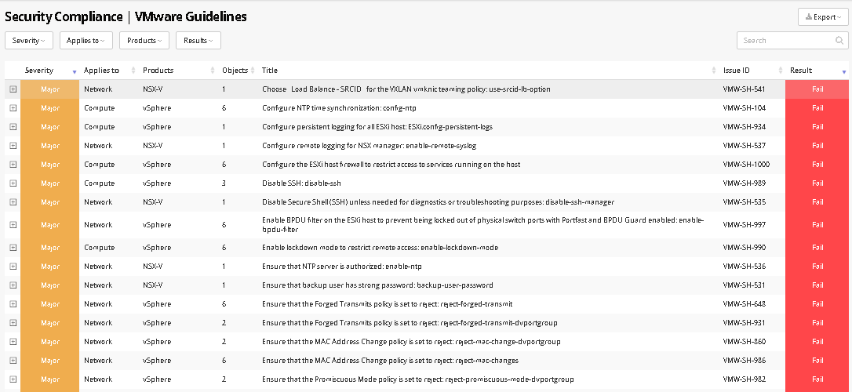This screenshot has height=392, width=852.
Task: Expand the VMW-SH-990 lockdown mode row
Action: [x=13, y=248]
